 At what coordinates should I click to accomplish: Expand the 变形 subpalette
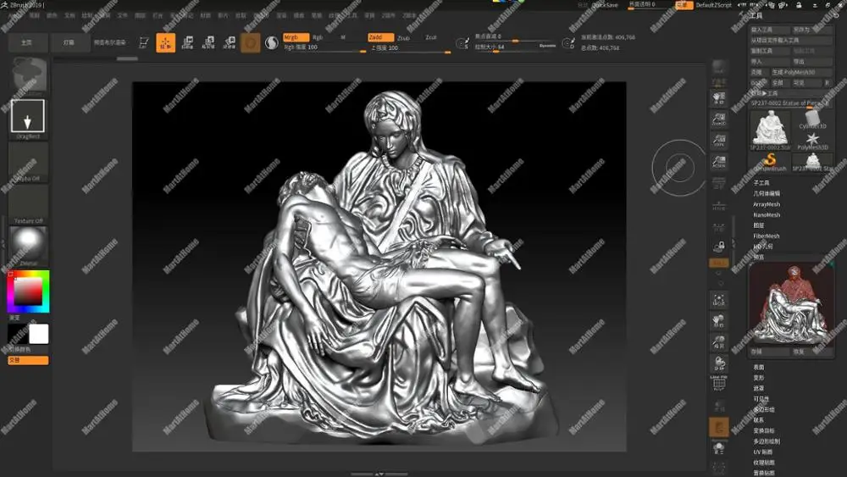pyautogui.click(x=759, y=378)
